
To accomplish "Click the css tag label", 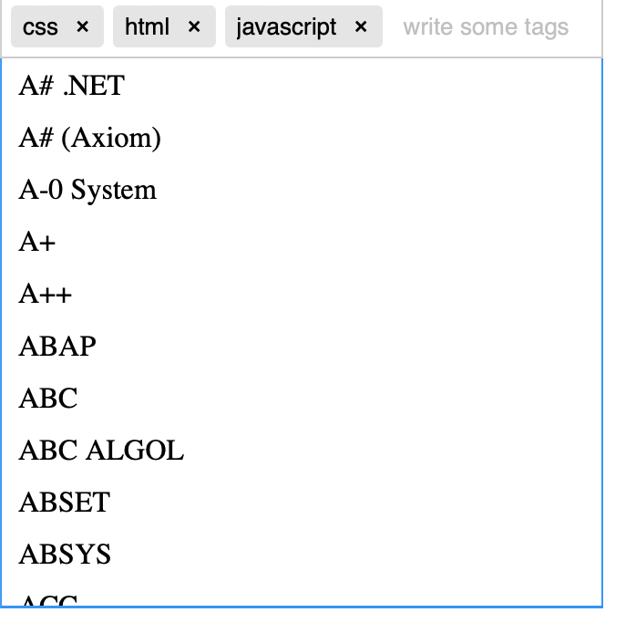I will (x=40, y=27).
